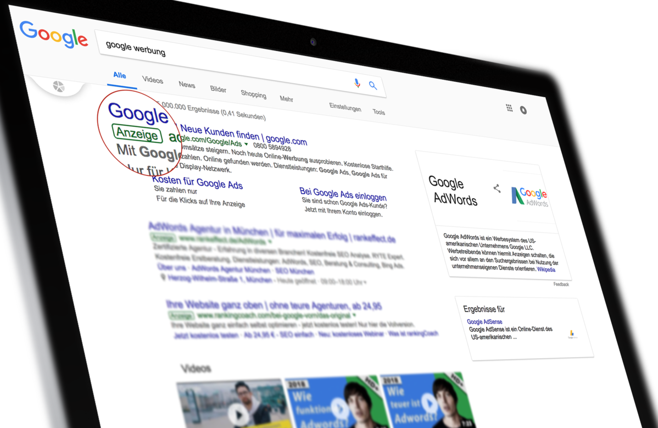Switch to the Bilder tab
The width and height of the screenshot is (658, 428).
coord(218,89)
